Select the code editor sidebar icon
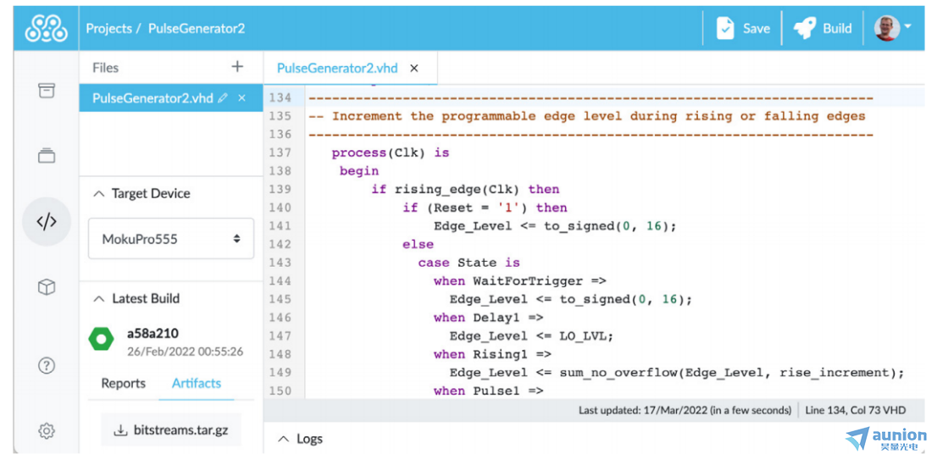 tap(47, 222)
